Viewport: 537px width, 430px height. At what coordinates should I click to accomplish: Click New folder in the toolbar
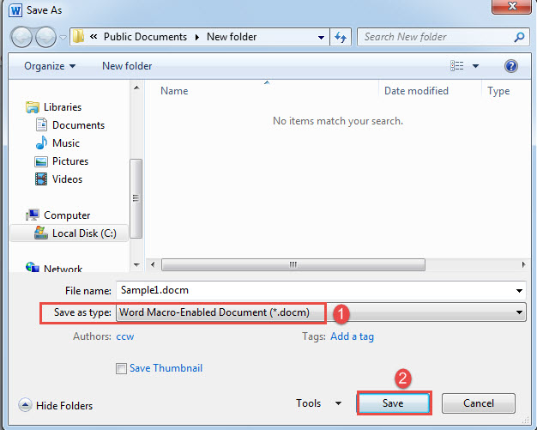point(127,66)
